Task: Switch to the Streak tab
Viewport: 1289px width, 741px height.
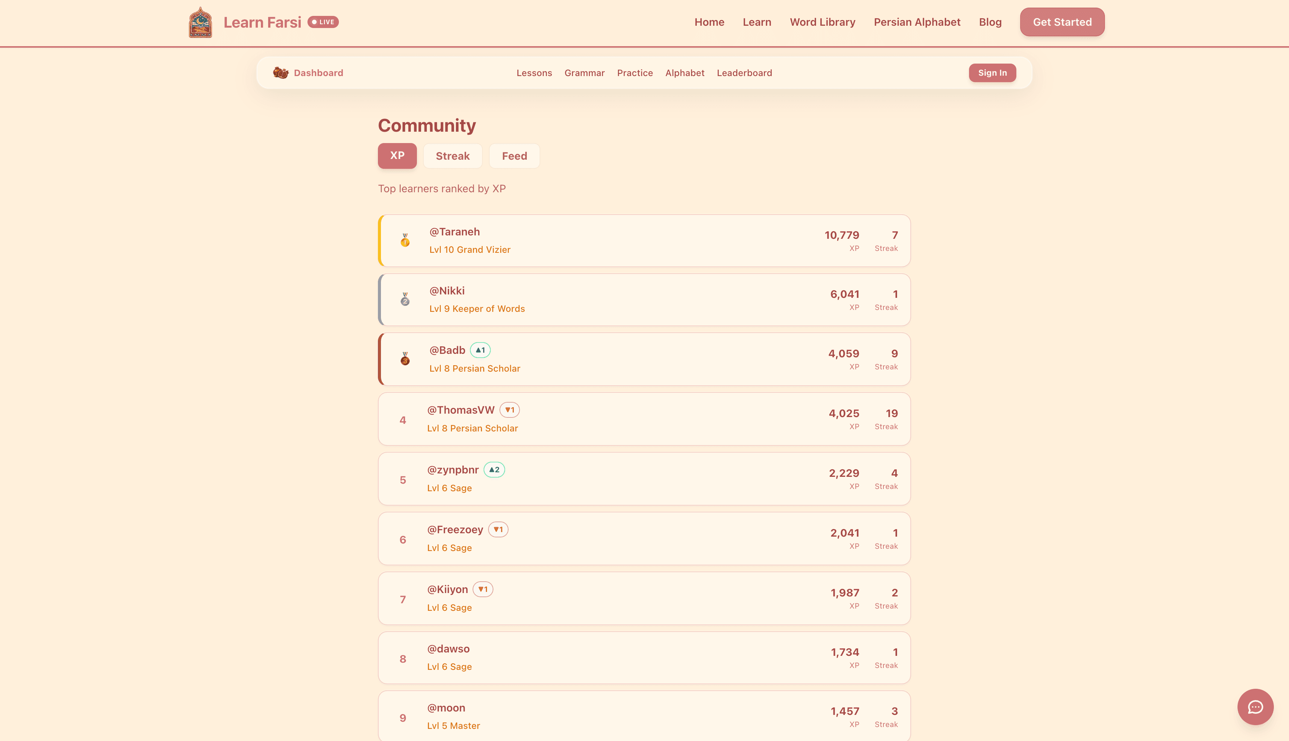Action: click(453, 156)
